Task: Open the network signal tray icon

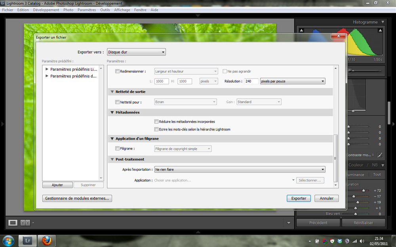Action: (354, 241)
